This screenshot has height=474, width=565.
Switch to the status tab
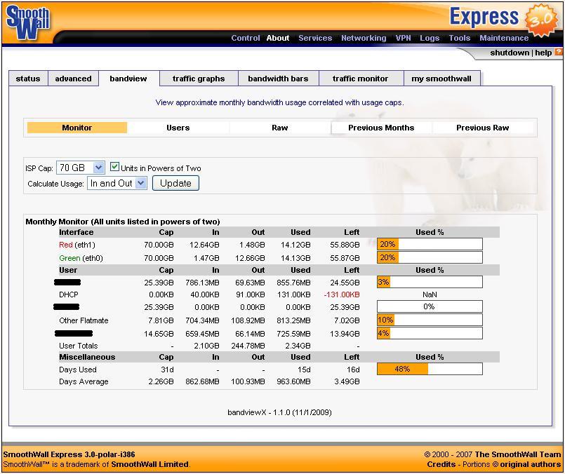pyautogui.click(x=28, y=79)
